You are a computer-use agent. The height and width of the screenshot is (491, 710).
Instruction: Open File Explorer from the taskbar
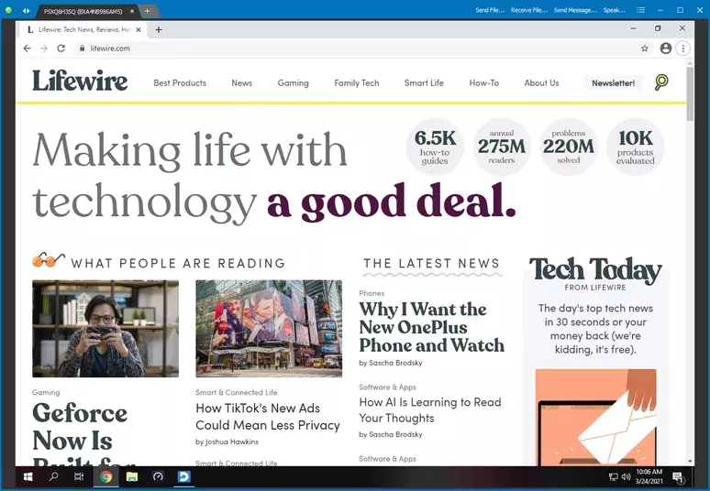tap(132, 476)
